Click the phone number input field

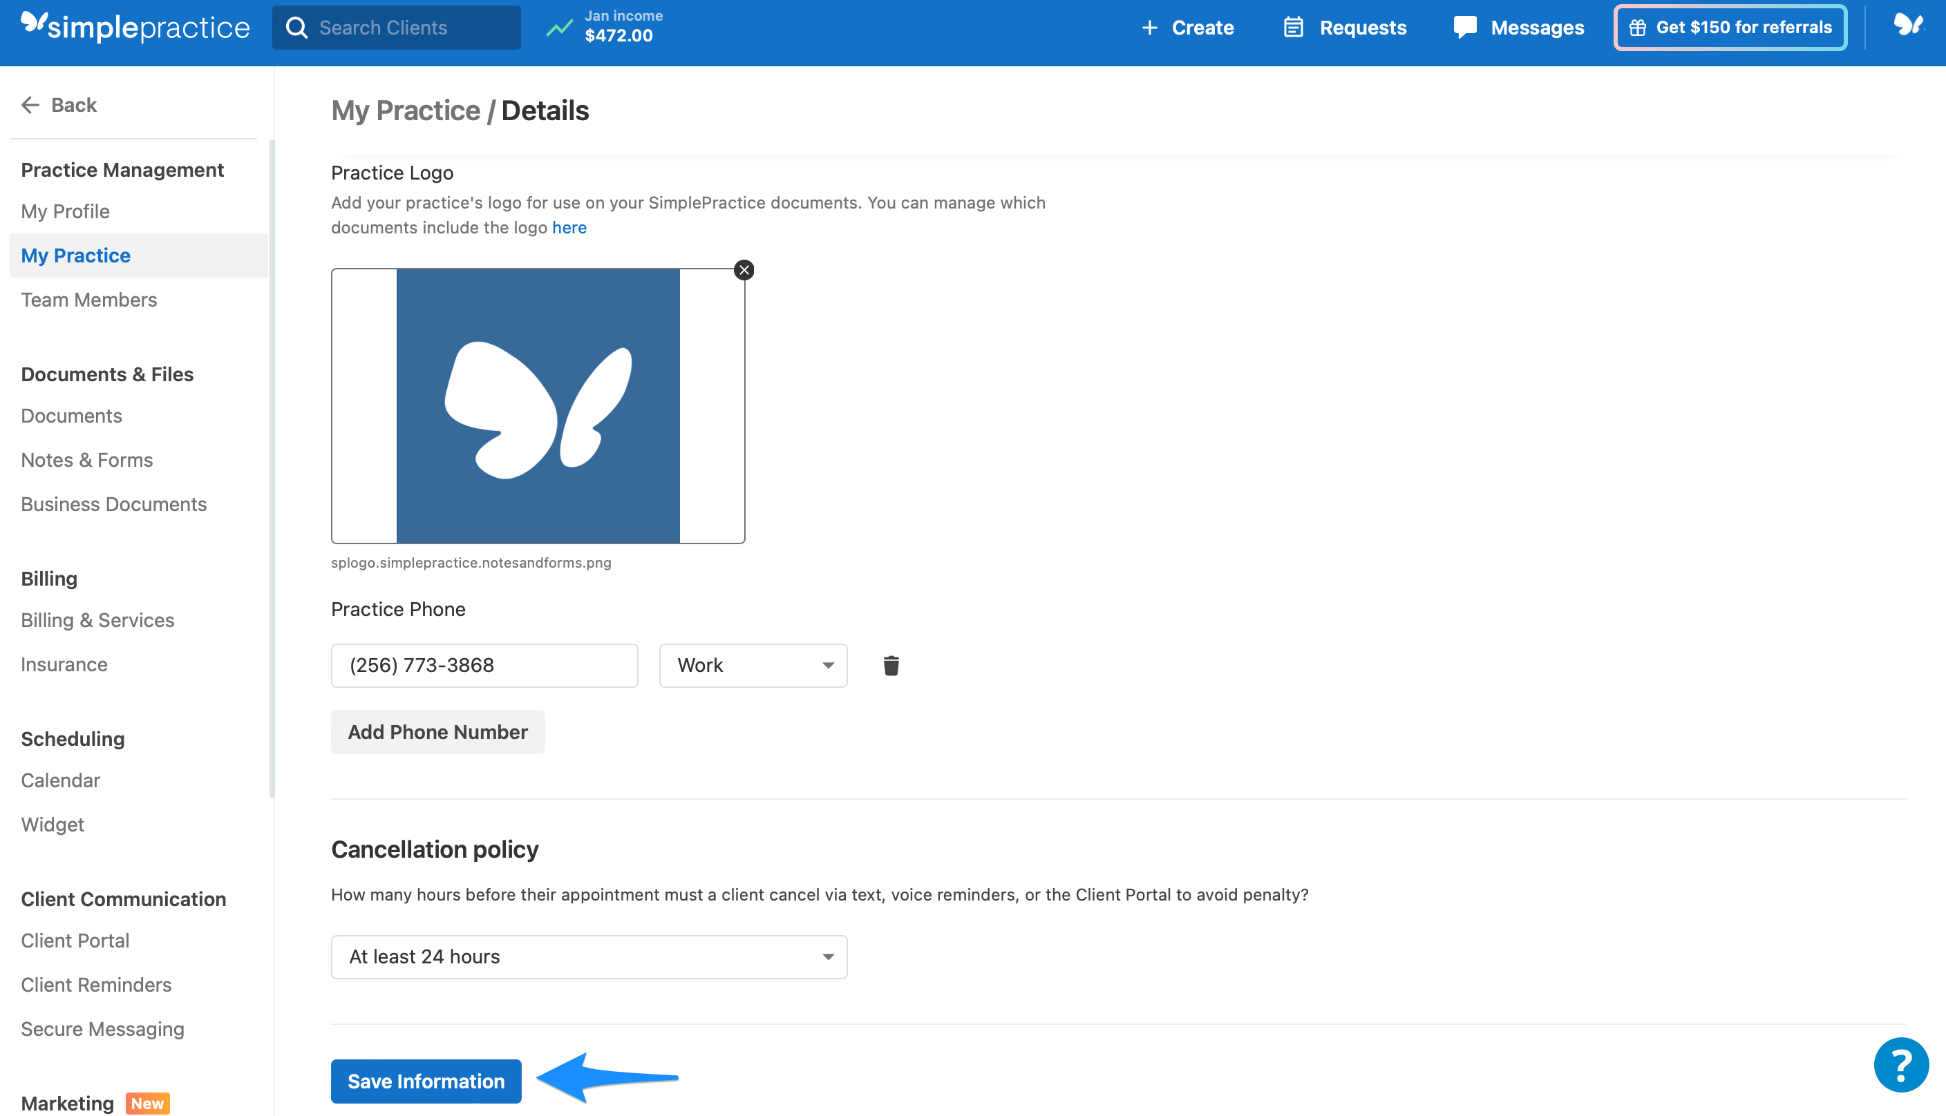(x=484, y=665)
